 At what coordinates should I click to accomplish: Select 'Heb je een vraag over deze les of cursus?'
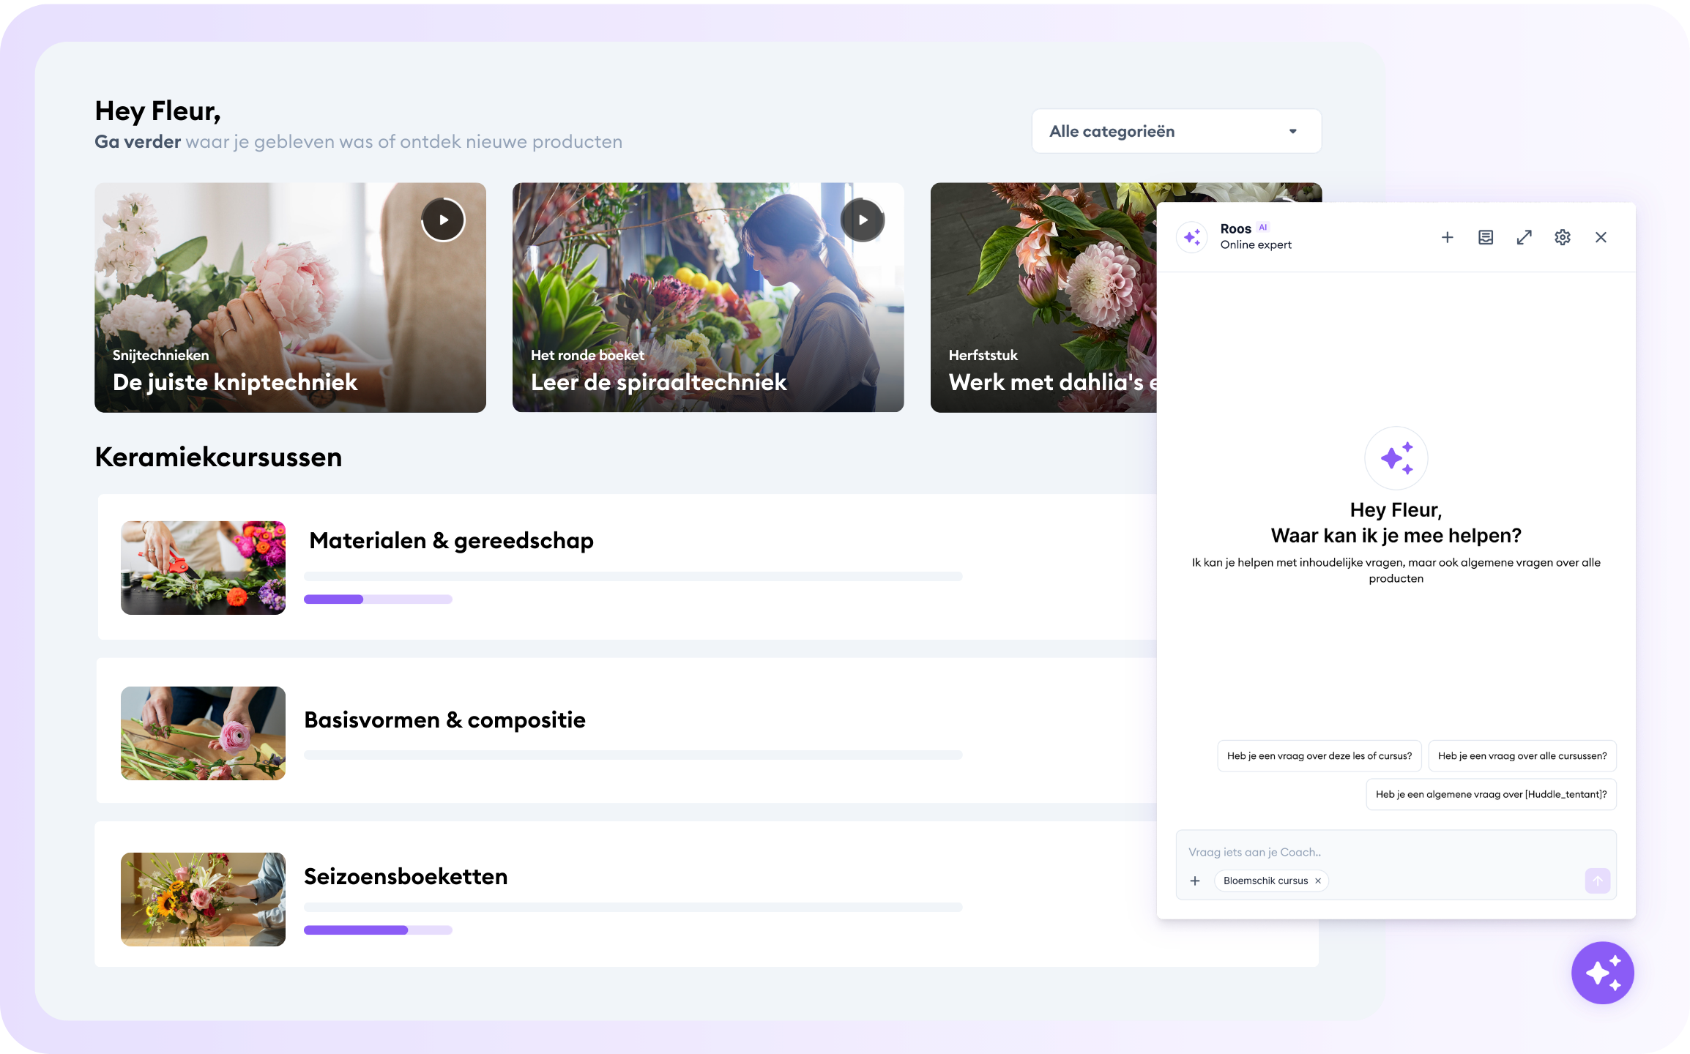1319,756
